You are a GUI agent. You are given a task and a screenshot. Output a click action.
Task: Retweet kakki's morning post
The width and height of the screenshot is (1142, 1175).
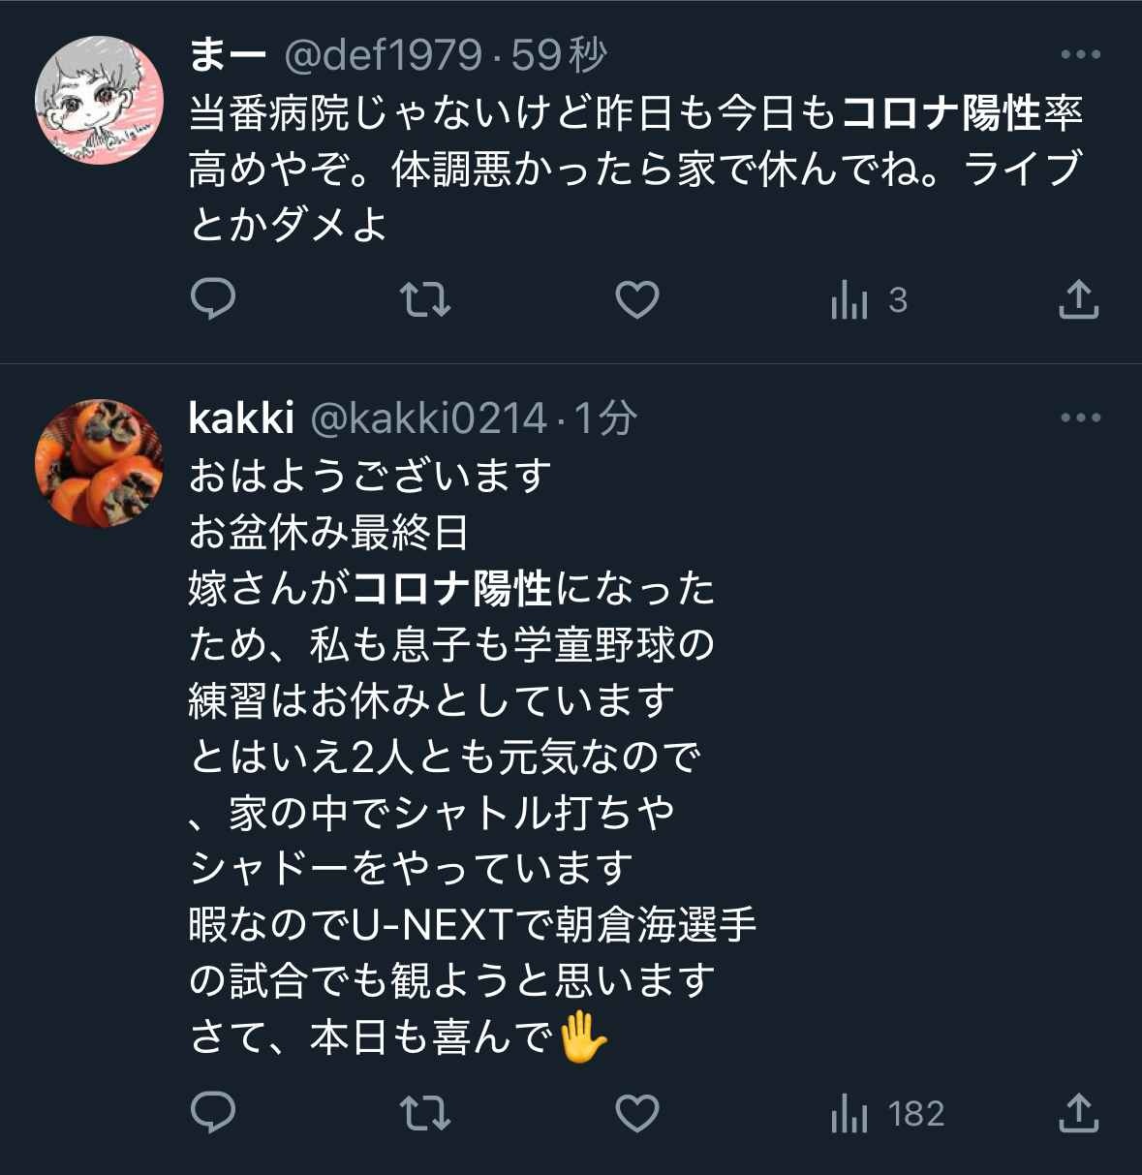(x=425, y=1113)
